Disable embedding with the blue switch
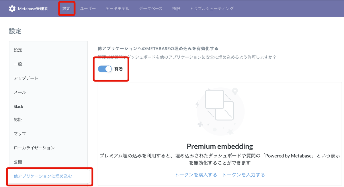This screenshot has width=344, height=187. [104, 69]
